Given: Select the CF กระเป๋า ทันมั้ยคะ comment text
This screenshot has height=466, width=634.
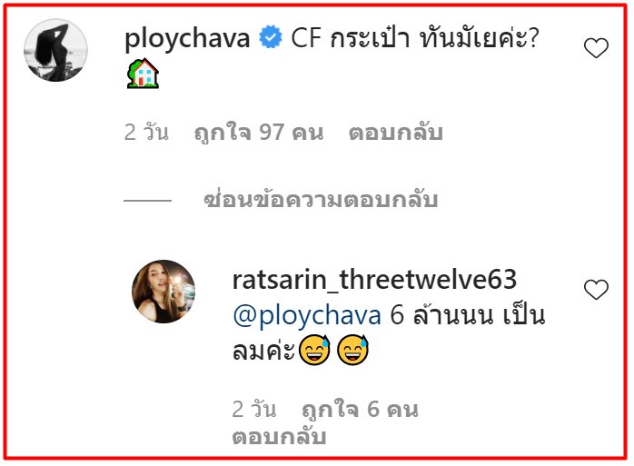Looking at the screenshot, I should (415, 38).
